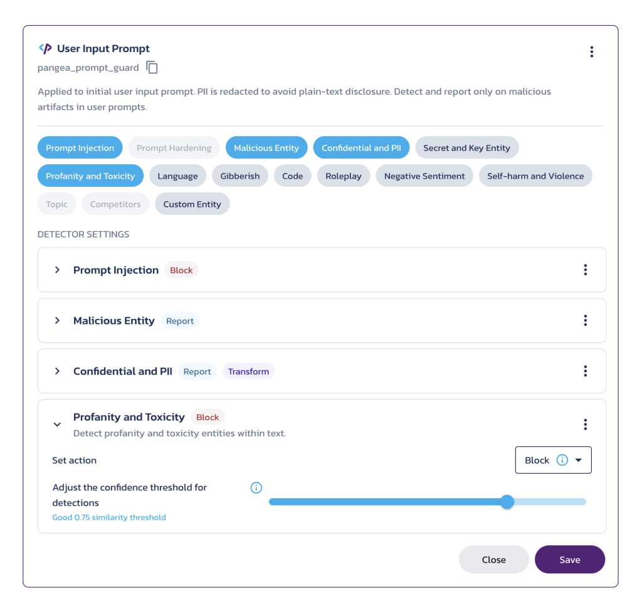This screenshot has height=611, width=642.
Task: Toggle the Prompt Injection detector chip
Action: coord(80,148)
